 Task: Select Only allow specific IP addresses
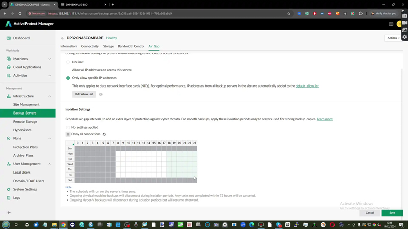point(68,78)
